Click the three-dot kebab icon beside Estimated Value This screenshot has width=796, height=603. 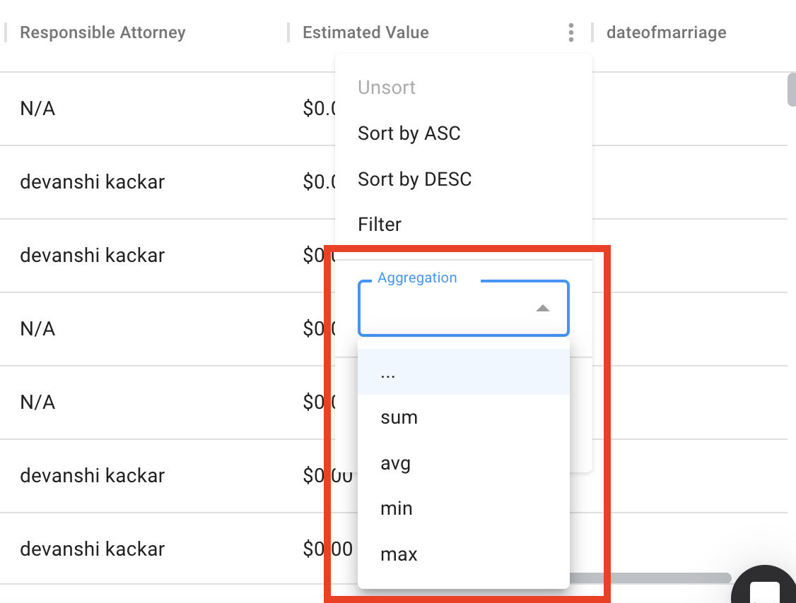click(570, 32)
